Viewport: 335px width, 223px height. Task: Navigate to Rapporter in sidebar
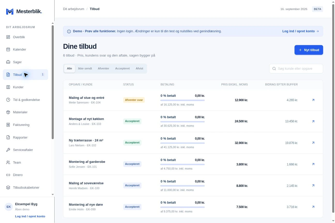(x=25, y=137)
